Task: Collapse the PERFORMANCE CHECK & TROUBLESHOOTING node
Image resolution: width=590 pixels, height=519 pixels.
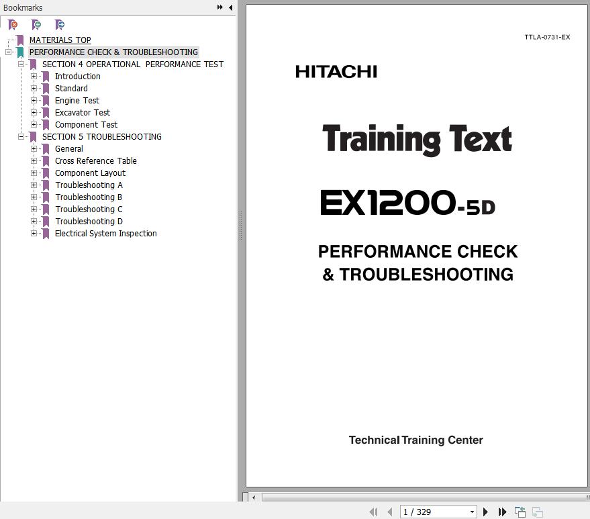Action: click(8, 52)
